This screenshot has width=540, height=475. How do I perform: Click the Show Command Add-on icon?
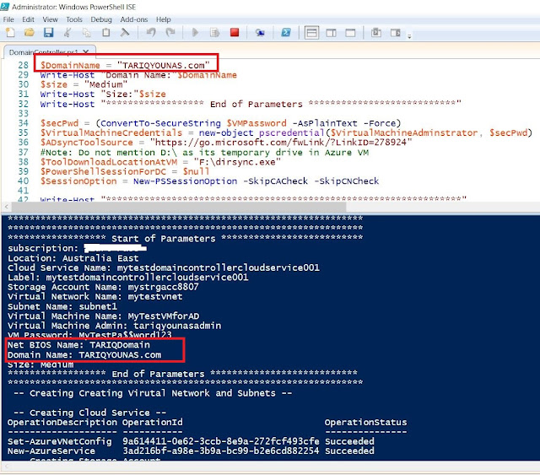396,33
